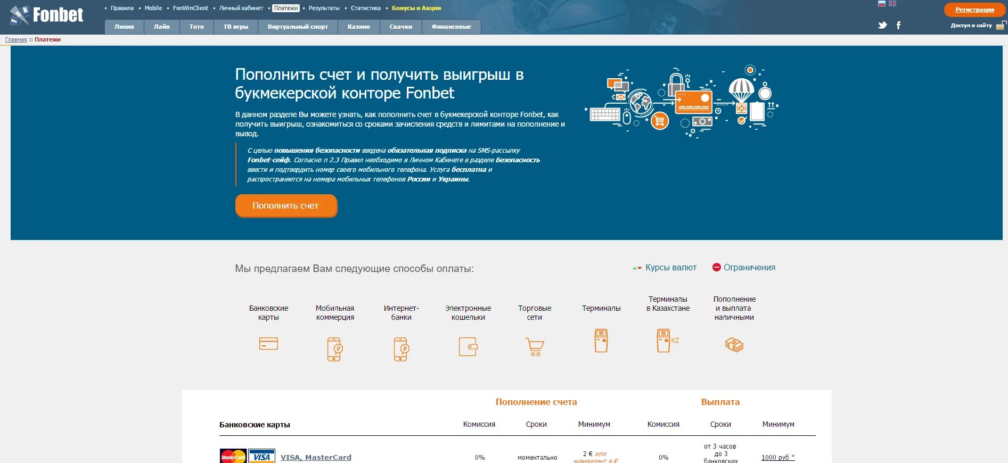1008x463 pixels.
Task: Open the Facebook page icon
Action: pos(898,25)
